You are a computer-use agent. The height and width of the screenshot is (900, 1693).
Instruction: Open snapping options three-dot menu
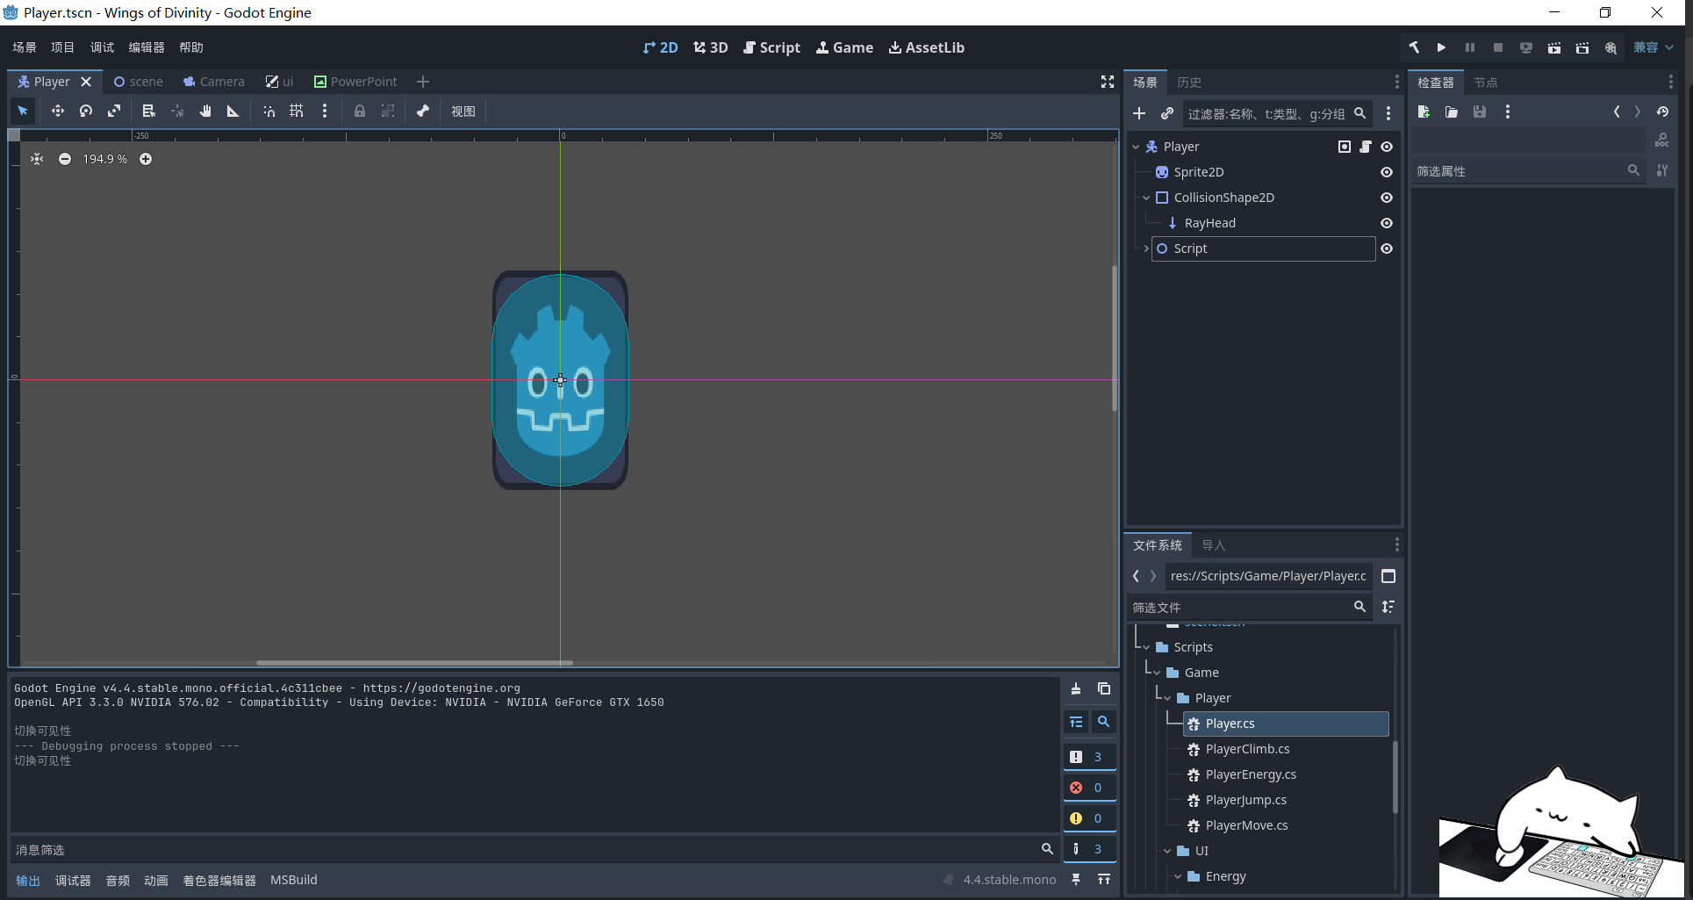(x=325, y=111)
